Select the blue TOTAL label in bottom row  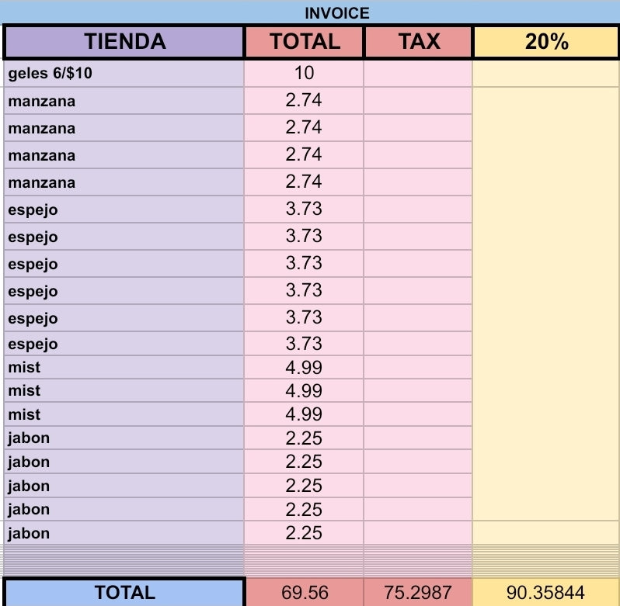tap(124, 593)
